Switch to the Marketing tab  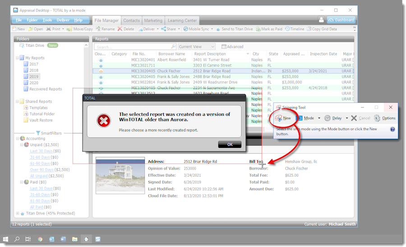(x=153, y=20)
